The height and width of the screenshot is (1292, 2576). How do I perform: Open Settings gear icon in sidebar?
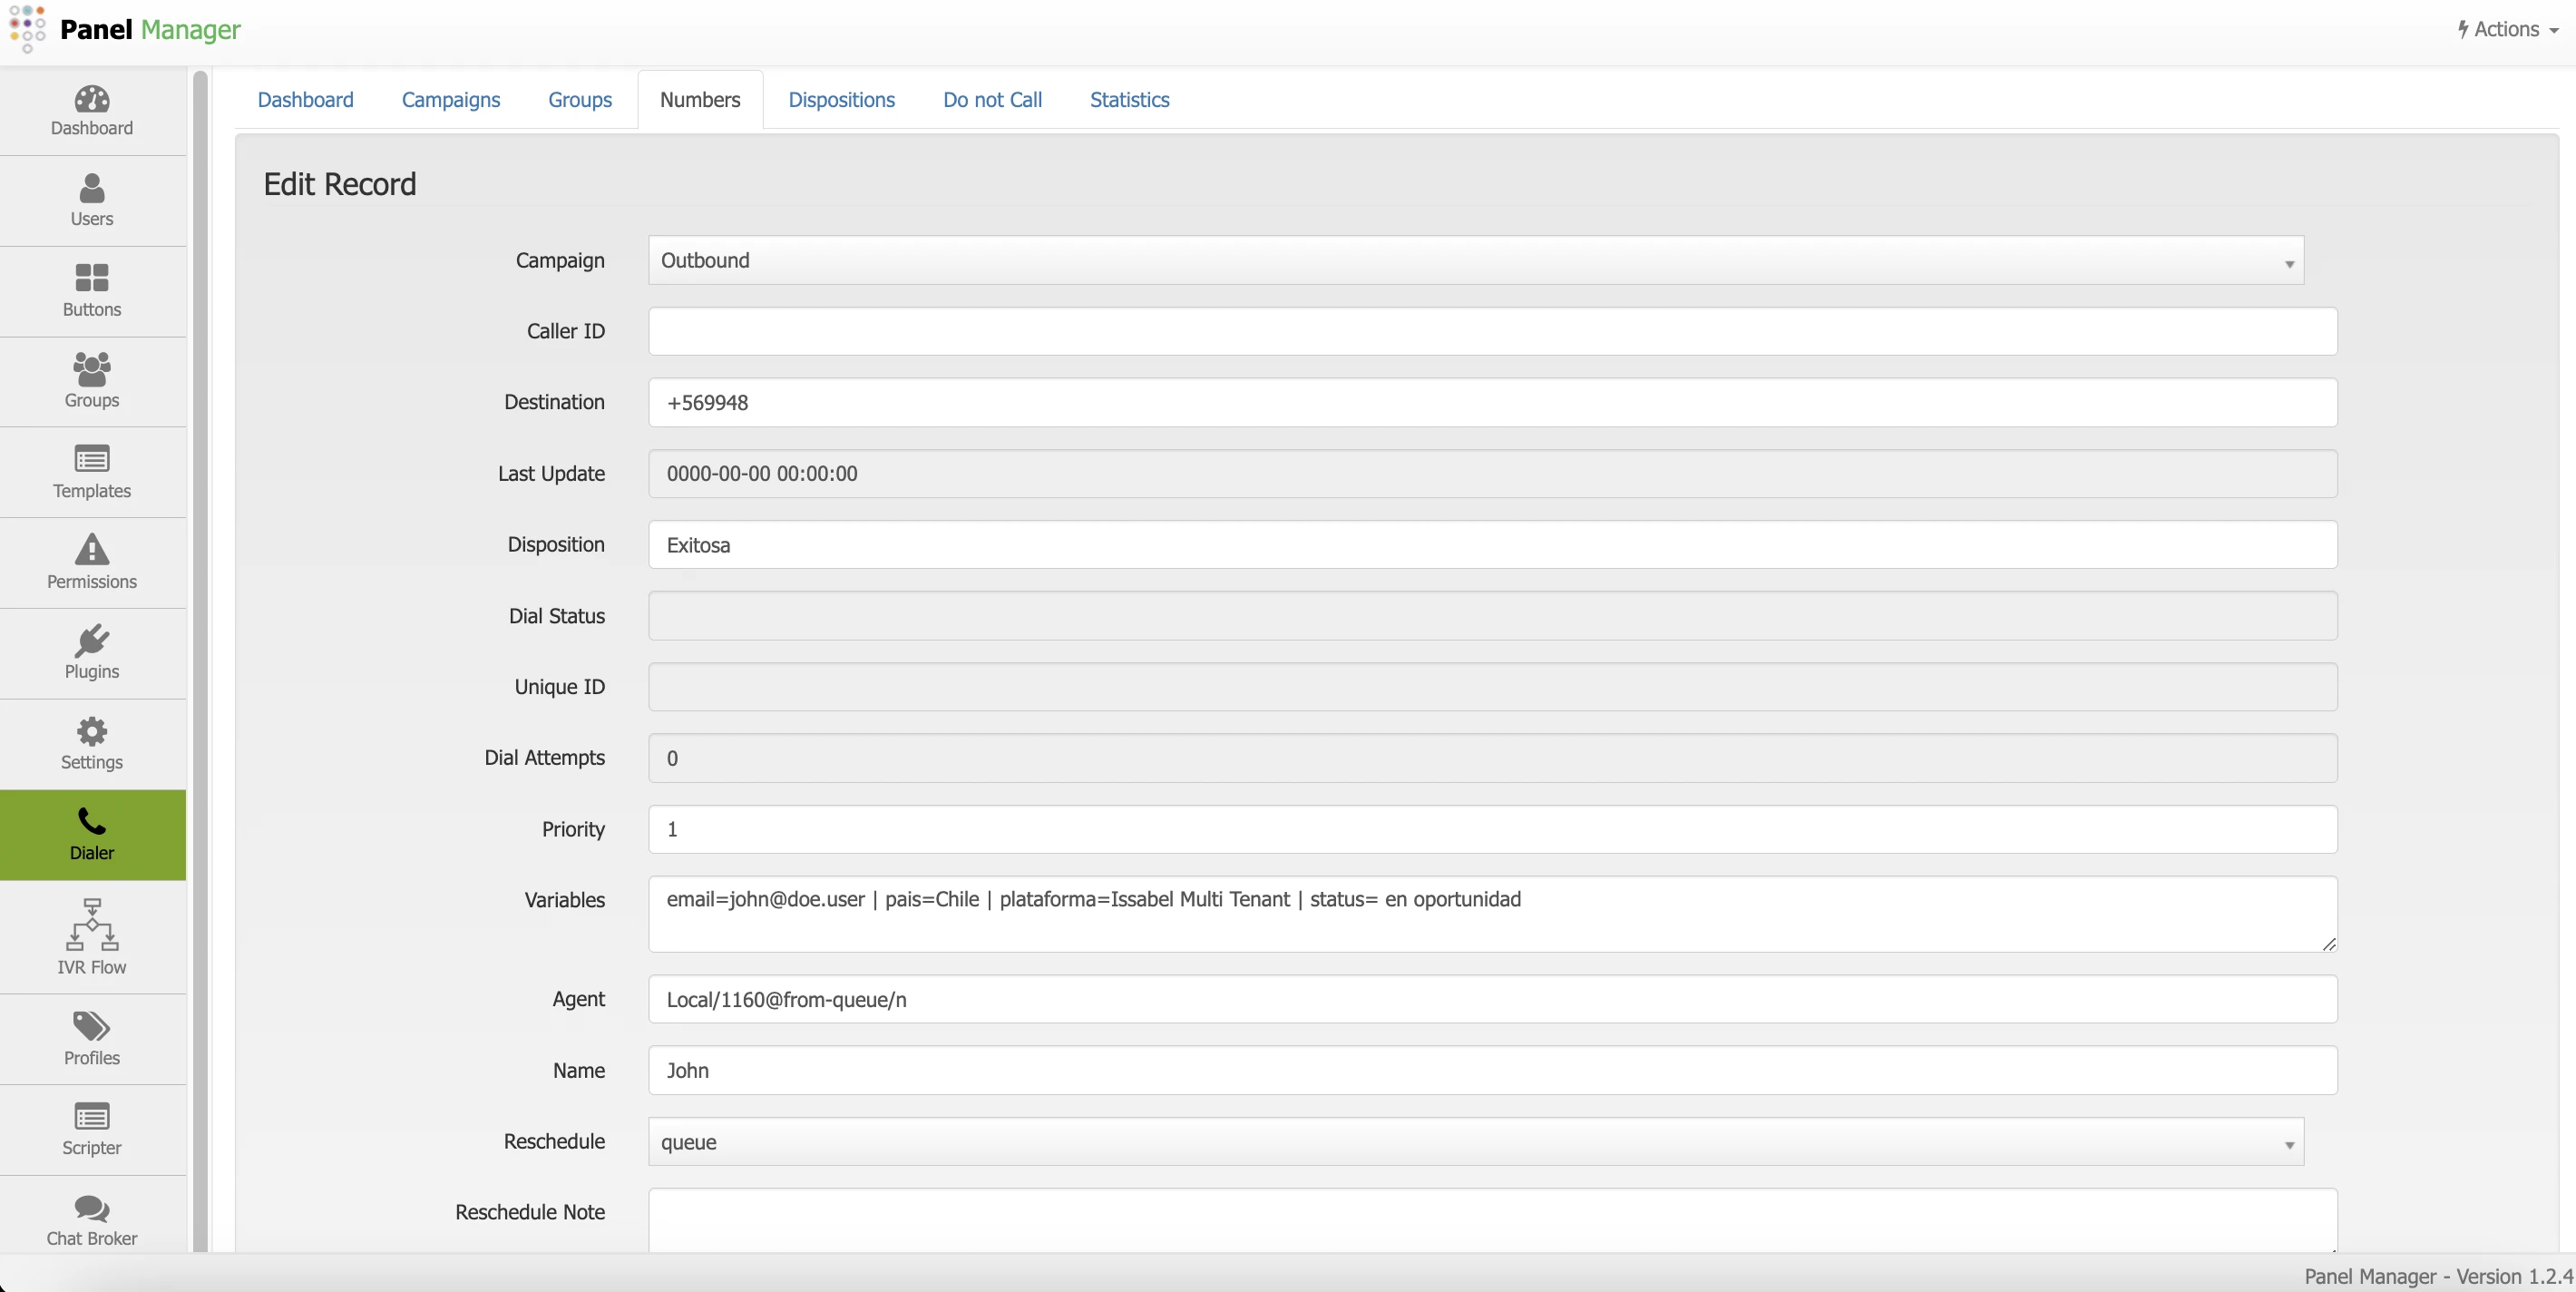92,731
